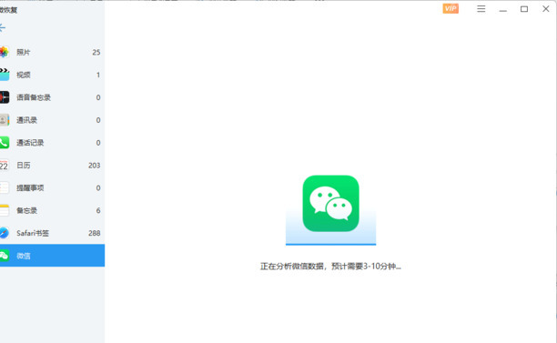The width and height of the screenshot is (557, 343).
Task: Click the Safari compass icon
Action: 5,233
